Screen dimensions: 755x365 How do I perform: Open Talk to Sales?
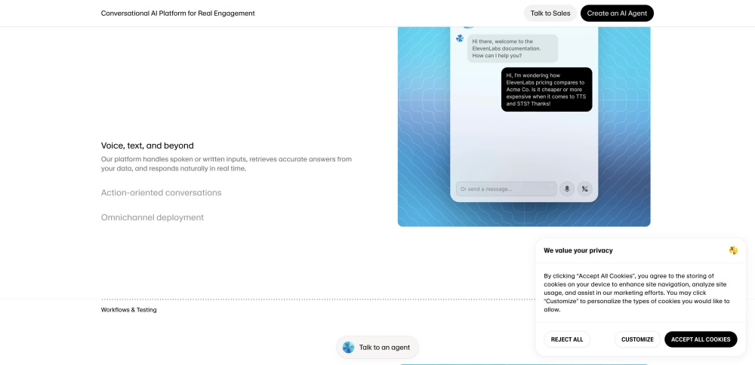(x=550, y=14)
